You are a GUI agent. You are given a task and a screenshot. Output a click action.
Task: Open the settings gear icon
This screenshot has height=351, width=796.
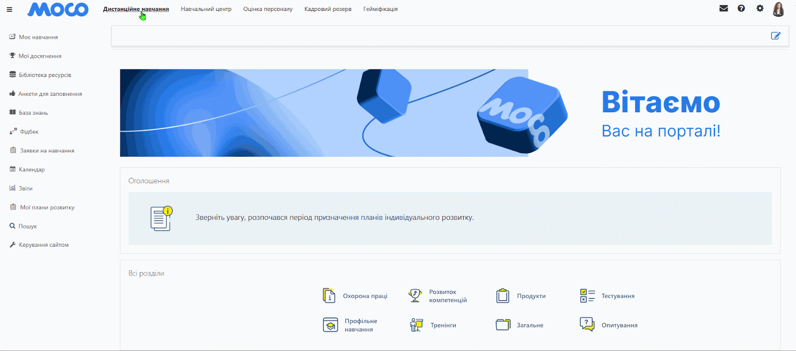(760, 8)
